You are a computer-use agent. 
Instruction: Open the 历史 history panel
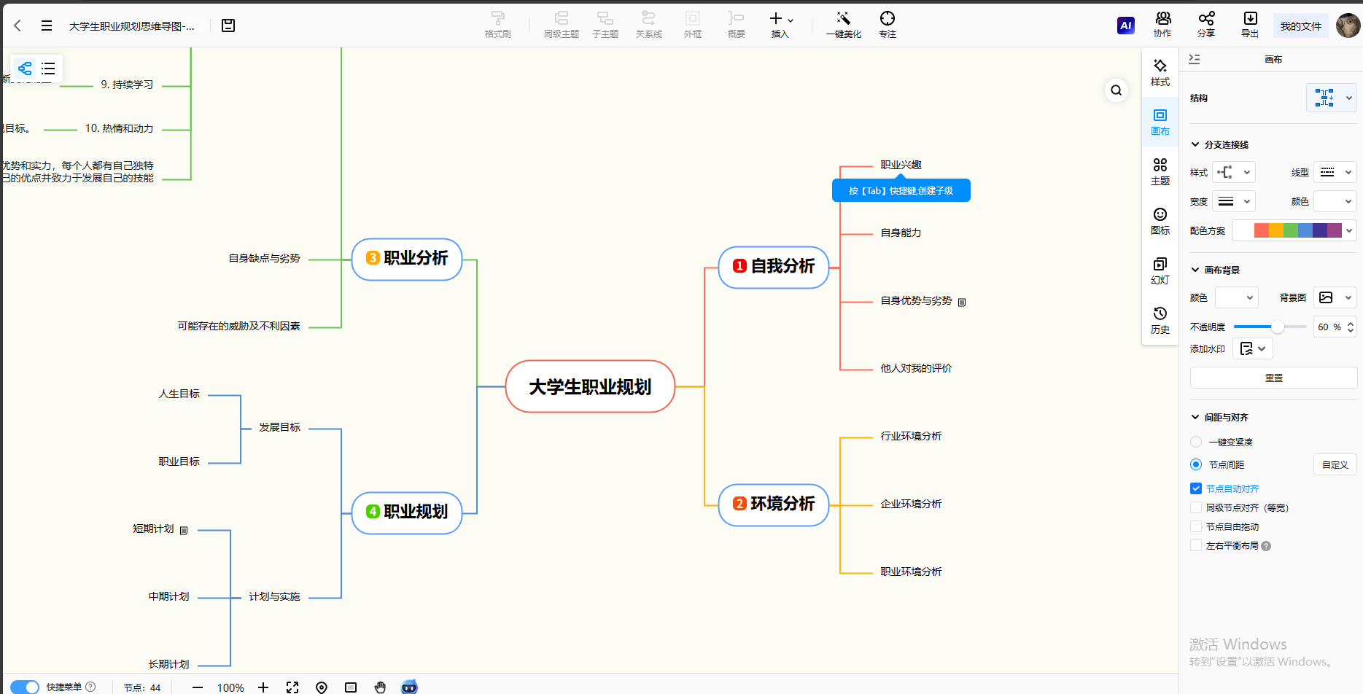pos(1160,320)
